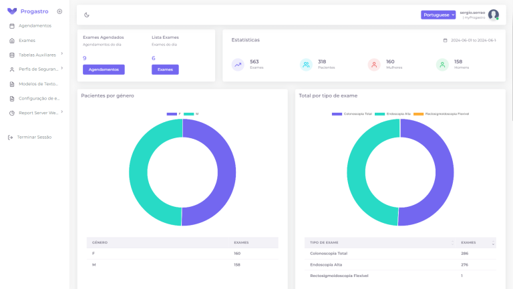Click teal segment of gender donut chart
The width and height of the screenshot is (513, 289).
pos(138,172)
